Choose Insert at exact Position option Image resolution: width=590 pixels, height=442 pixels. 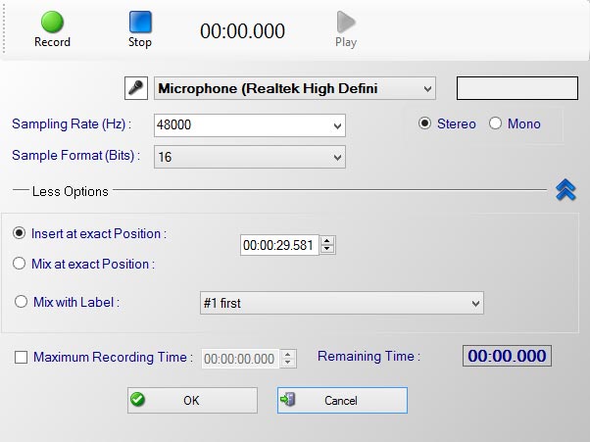pos(21,233)
